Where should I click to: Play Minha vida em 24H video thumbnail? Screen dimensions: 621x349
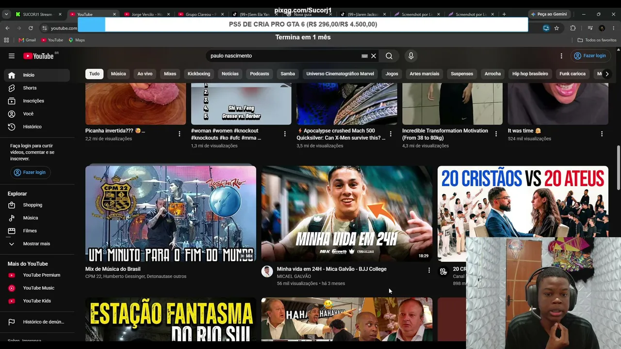pos(347,214)
